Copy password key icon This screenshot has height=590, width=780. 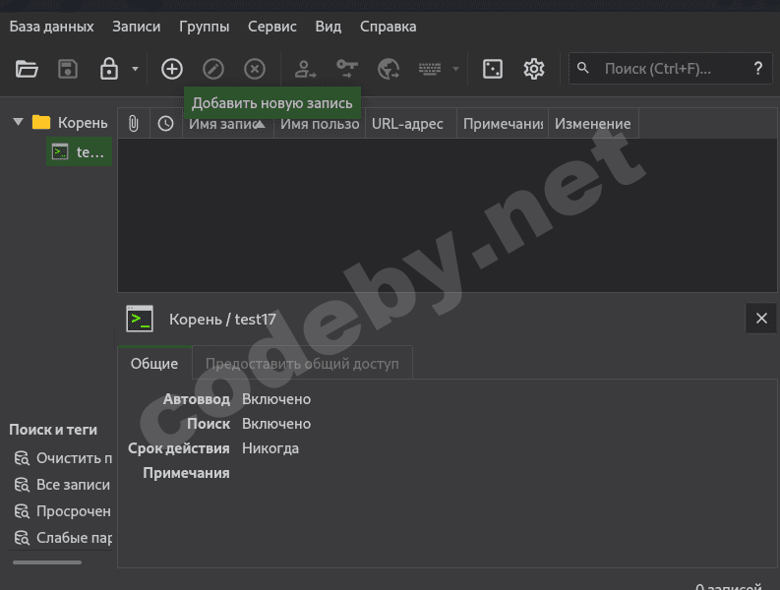[x=347, y=69]
